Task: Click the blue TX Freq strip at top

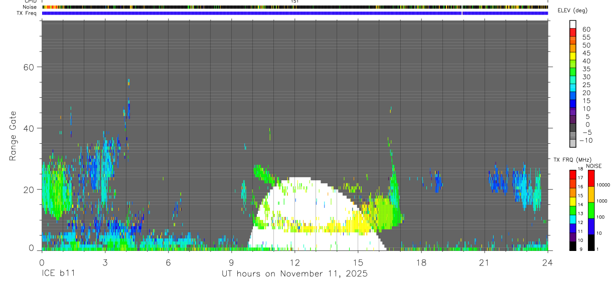Action: (x=295, y=13)
